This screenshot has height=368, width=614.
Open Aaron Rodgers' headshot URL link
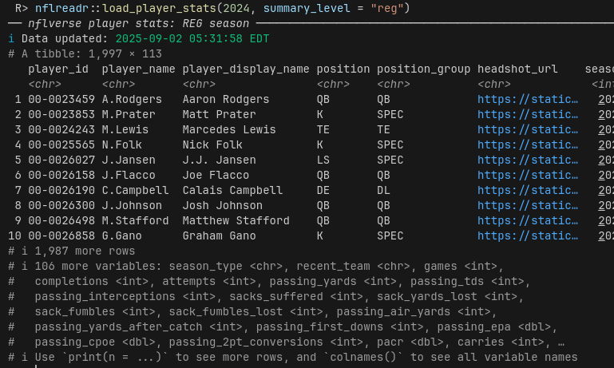click(x=528, y=100)
